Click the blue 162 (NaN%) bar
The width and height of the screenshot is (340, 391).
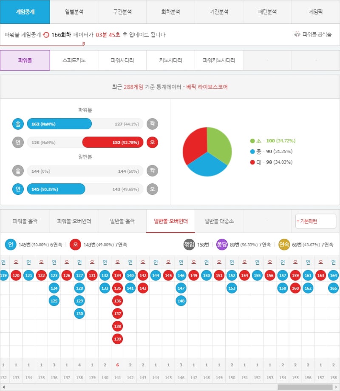click(59, 124)
